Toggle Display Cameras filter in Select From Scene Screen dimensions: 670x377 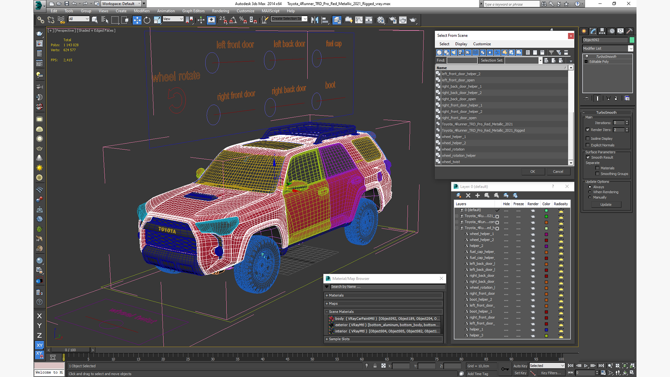(461, 52)
